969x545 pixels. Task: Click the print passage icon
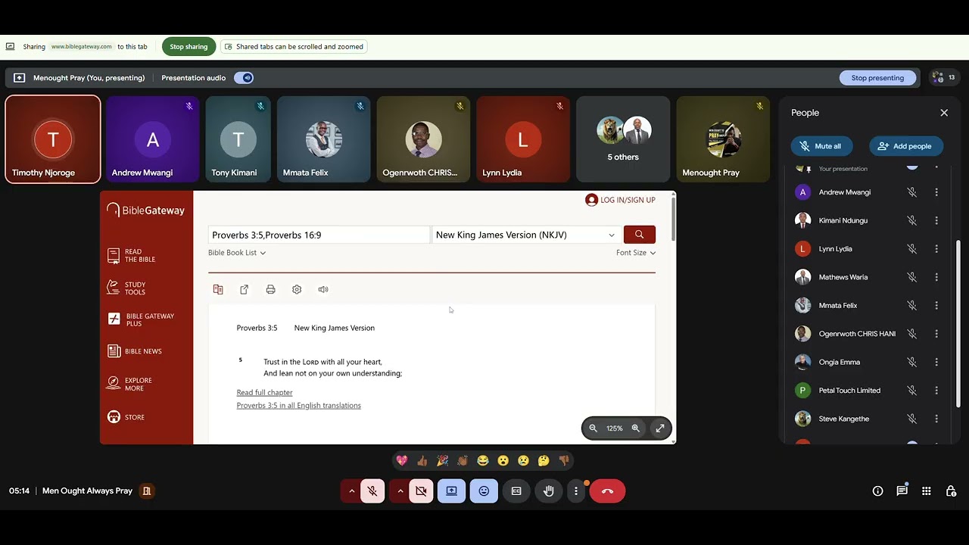(x=270, y=289)
